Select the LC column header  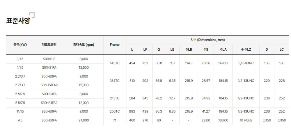pyautogui.click(x=281, y=50)
